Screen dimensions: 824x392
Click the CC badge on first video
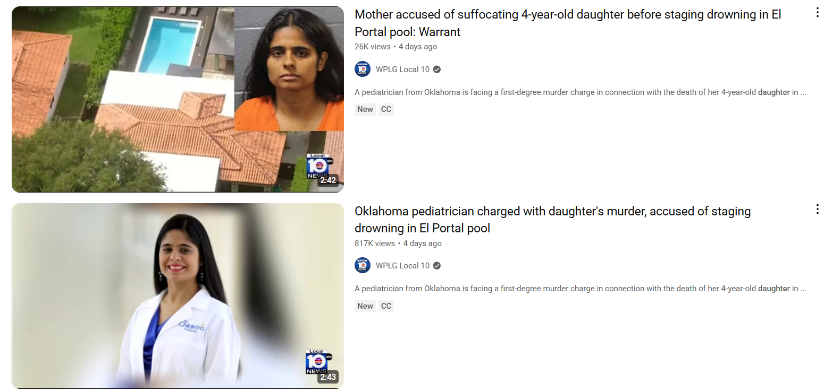386,109
